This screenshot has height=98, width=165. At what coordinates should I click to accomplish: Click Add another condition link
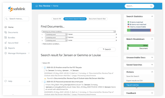51,44
